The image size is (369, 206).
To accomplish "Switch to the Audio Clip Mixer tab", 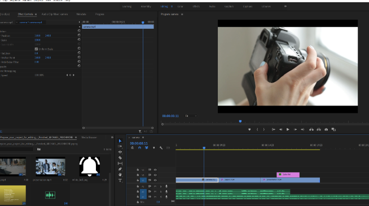I will 55,14.
